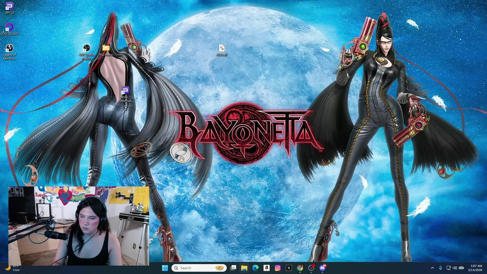Screen dimensions: 487x274
Task: Select the d3d8.dll file on desktop
Action: 222,50
